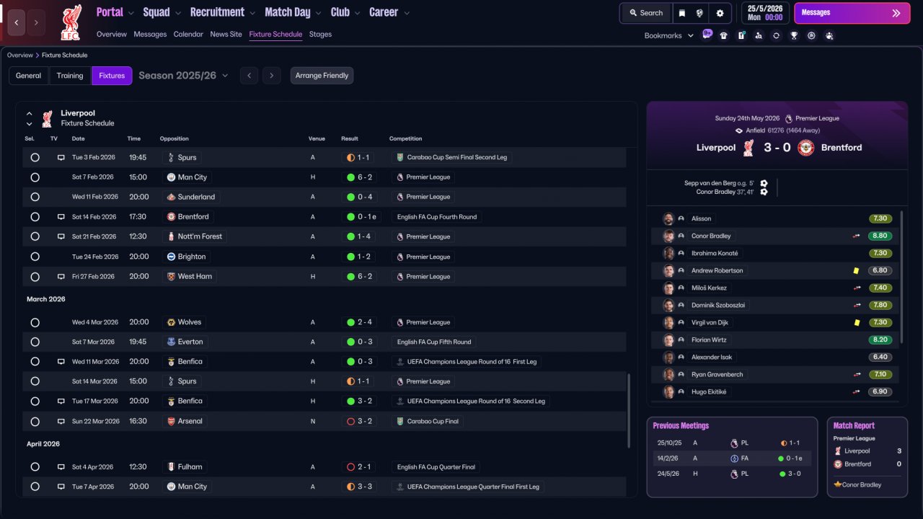This screenshot has height=519, width=923.
Task: Select the Arsenal 22 Mar fixture circle
Action: pyautogui.click(x=35, y=421)
